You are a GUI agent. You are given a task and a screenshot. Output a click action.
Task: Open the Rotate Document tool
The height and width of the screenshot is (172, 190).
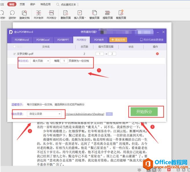pyautogui.click(x=25, y=15)
